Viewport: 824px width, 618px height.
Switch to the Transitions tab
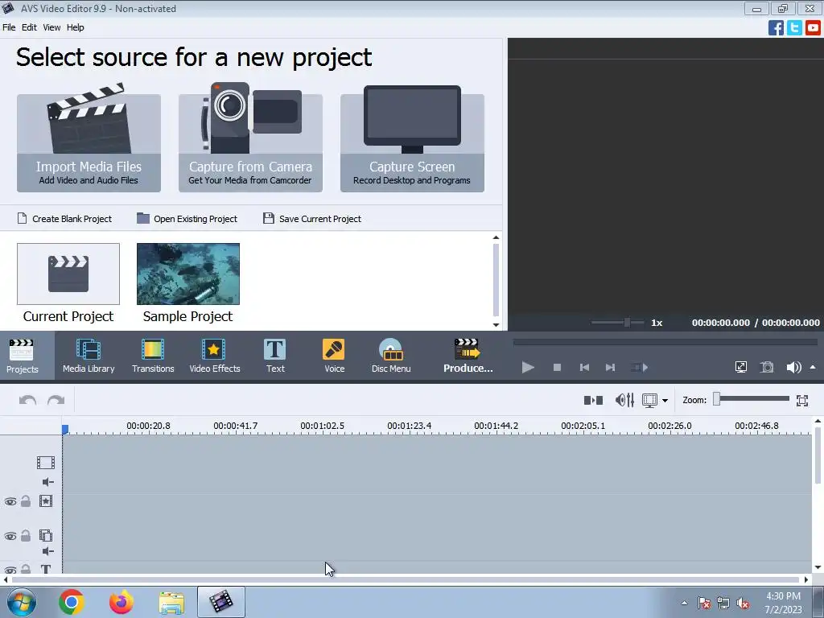point(153,356)
